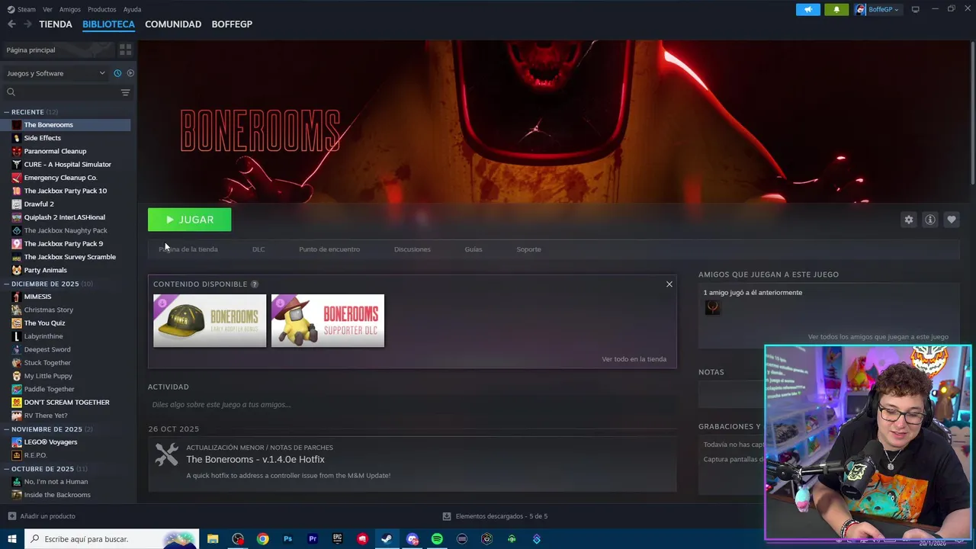Open advanced filters icon beside search
976x549 pixels.
click(125, 92)
